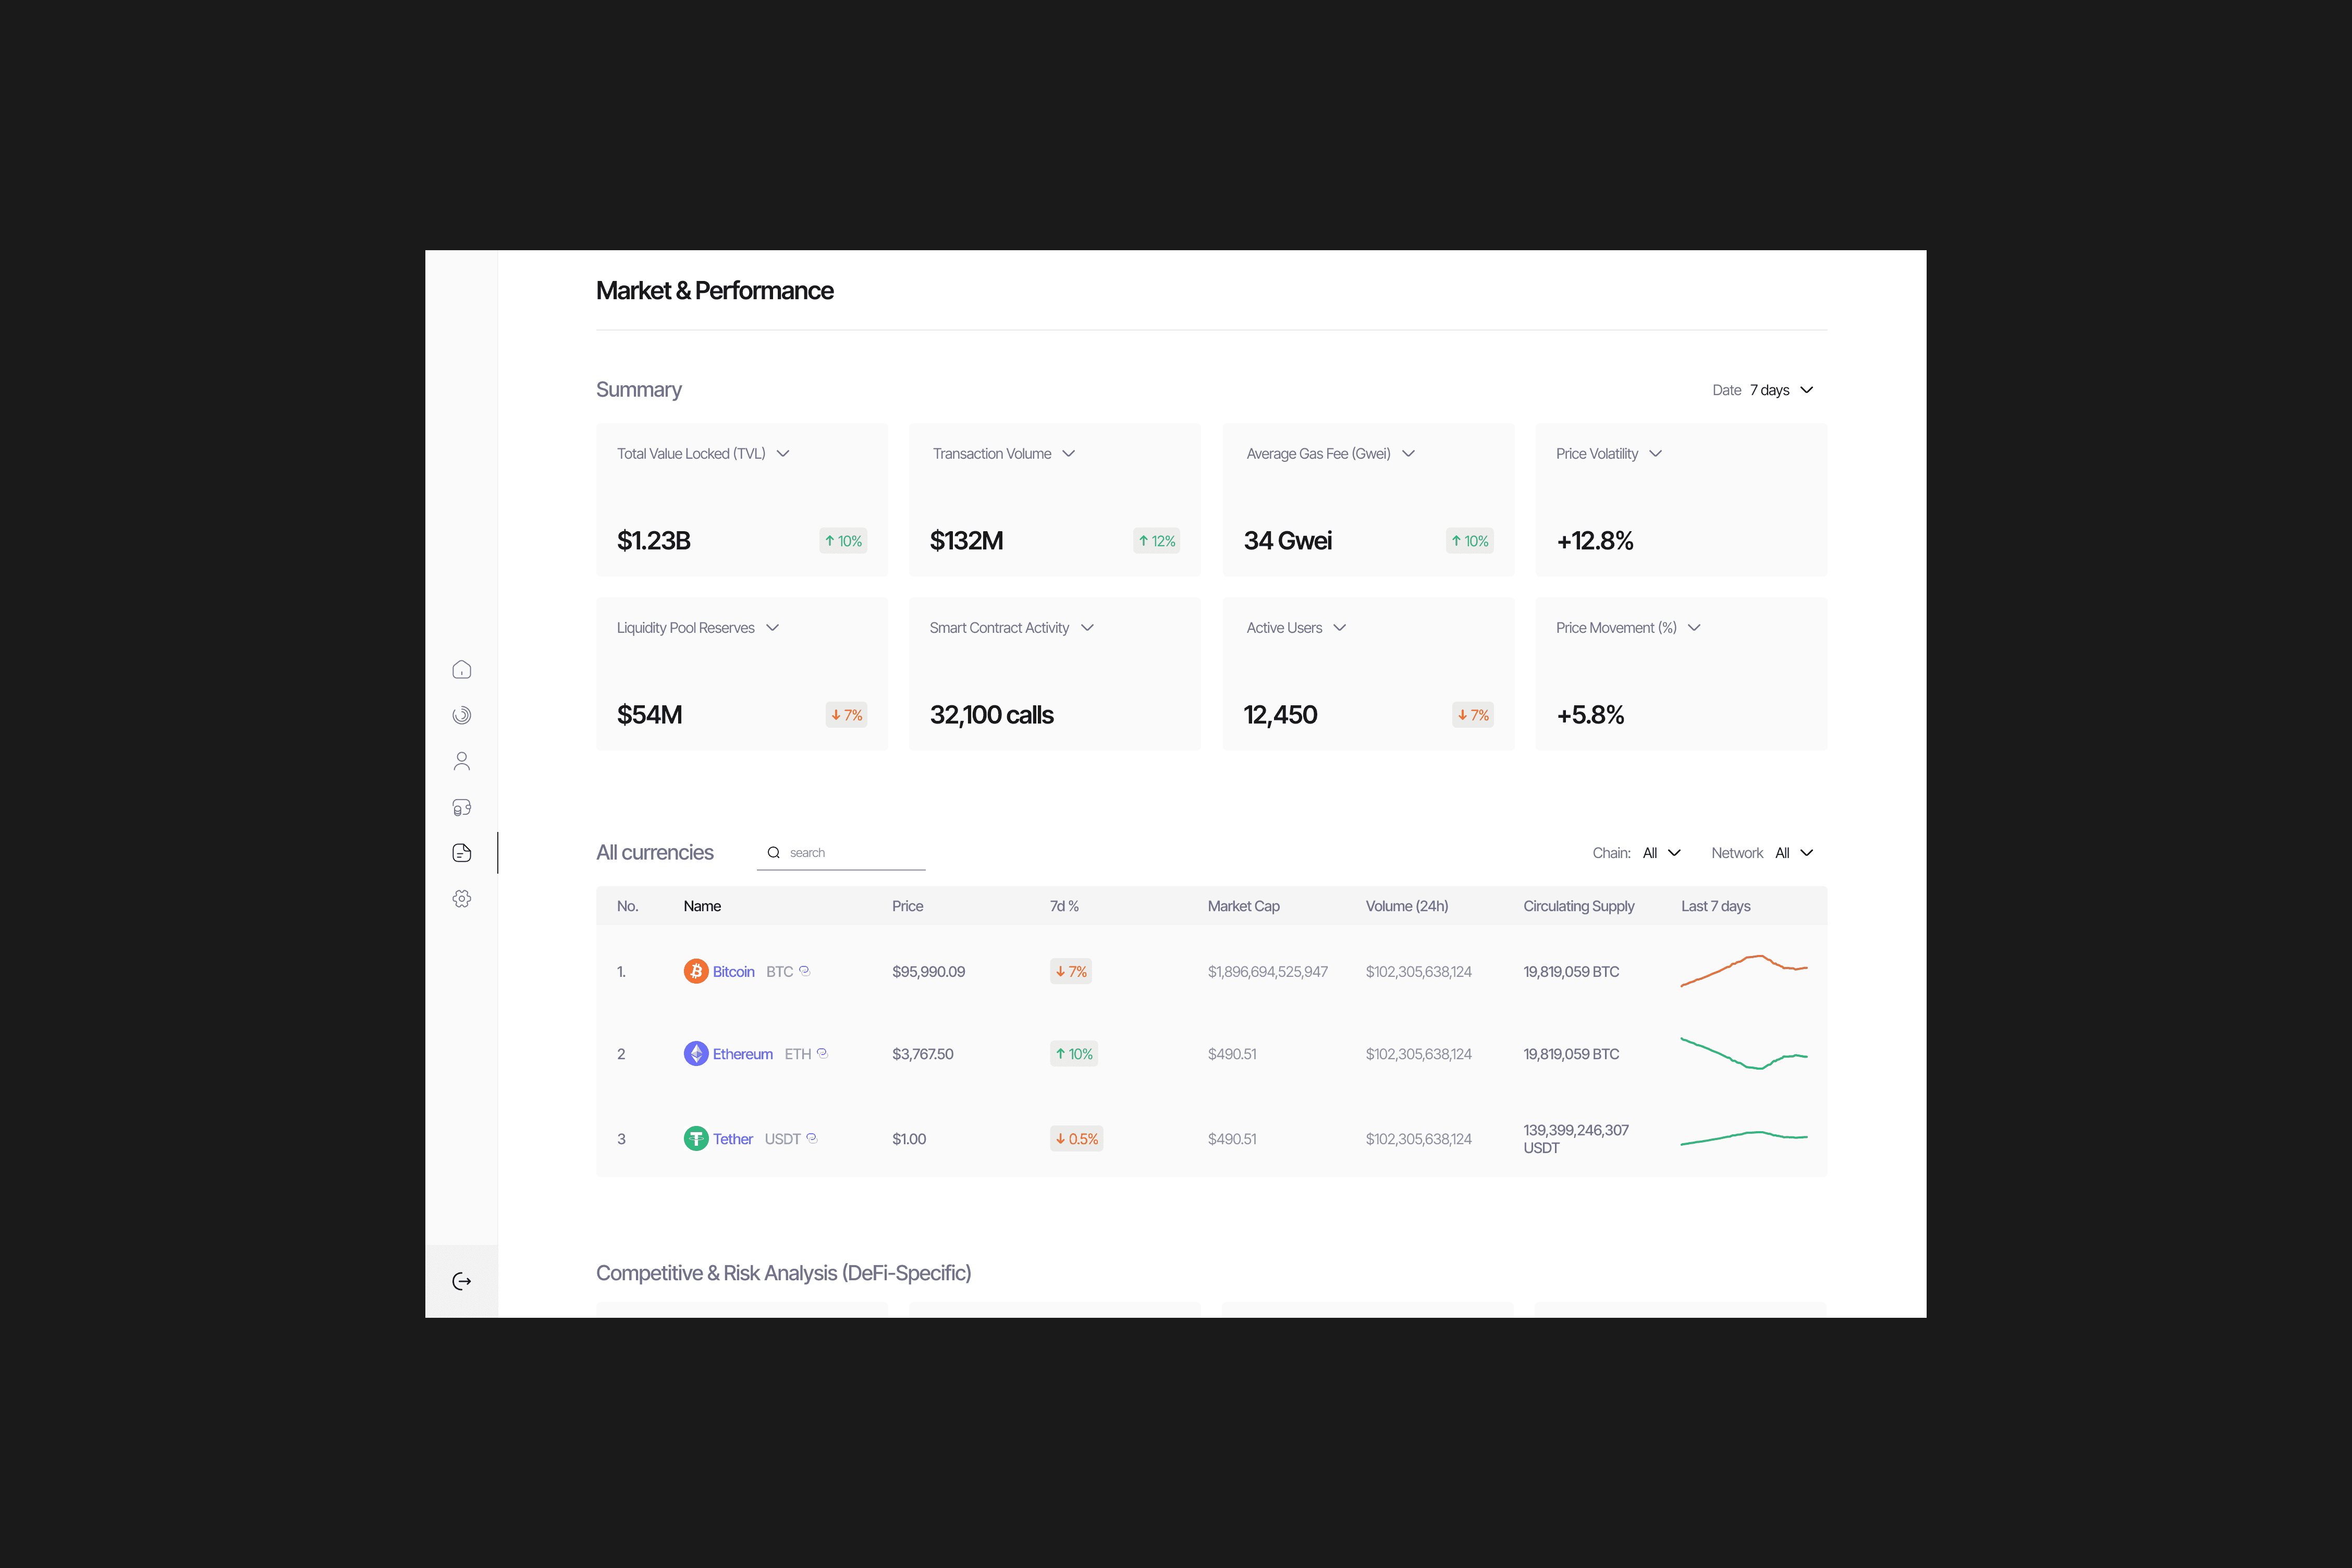Click the logout icon at sidebar bottom
Viewport: 2352px width, 1568px height.
461,1281
